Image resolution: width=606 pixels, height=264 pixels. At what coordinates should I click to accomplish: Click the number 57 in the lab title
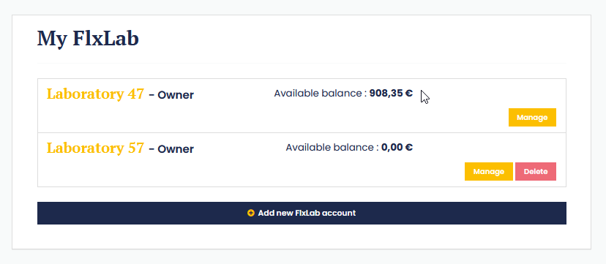[135, 148]
